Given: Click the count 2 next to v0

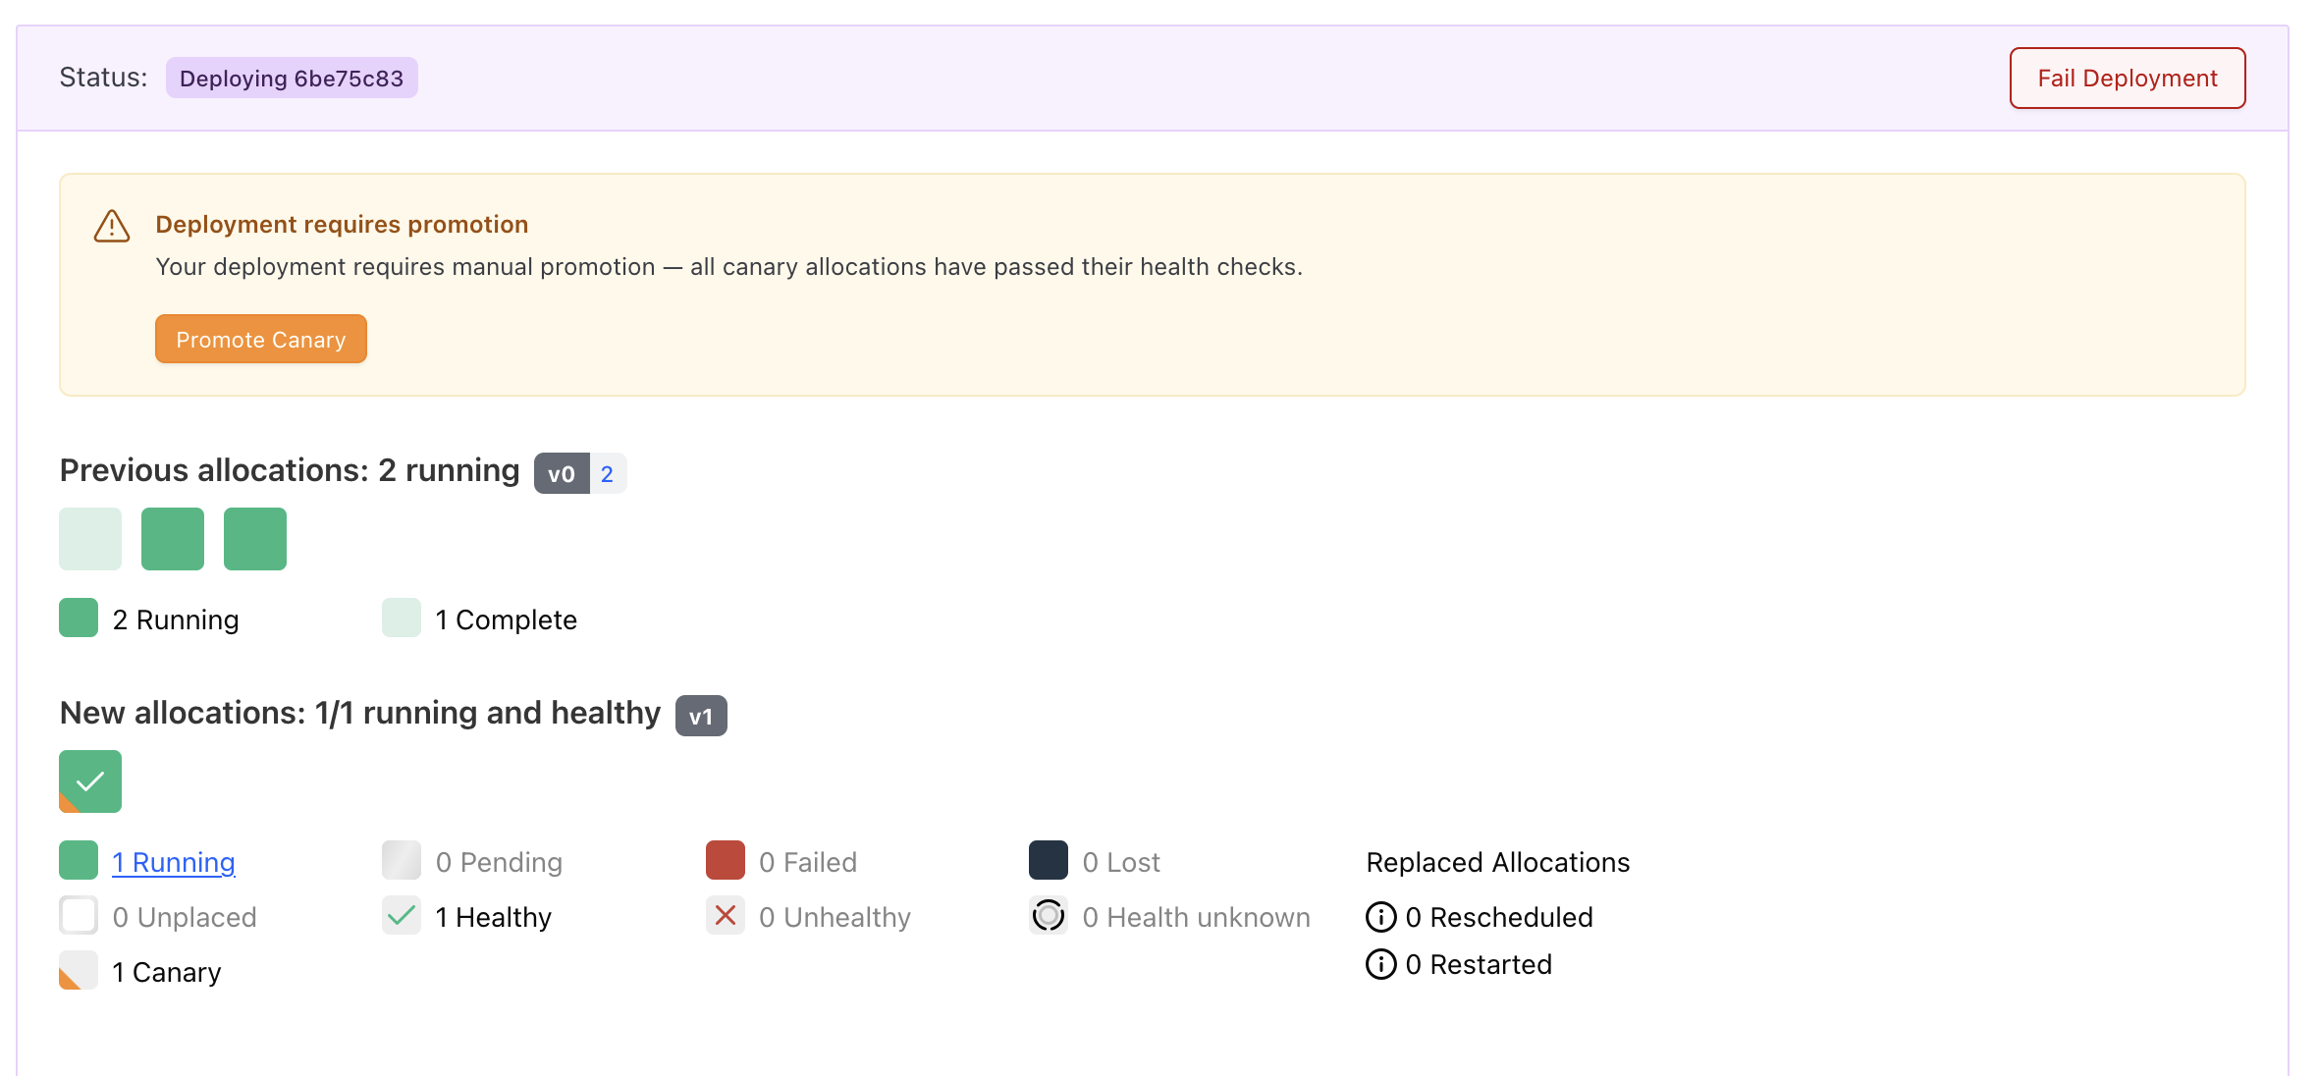Looking at the screenshot, I should tap(608, 474).
